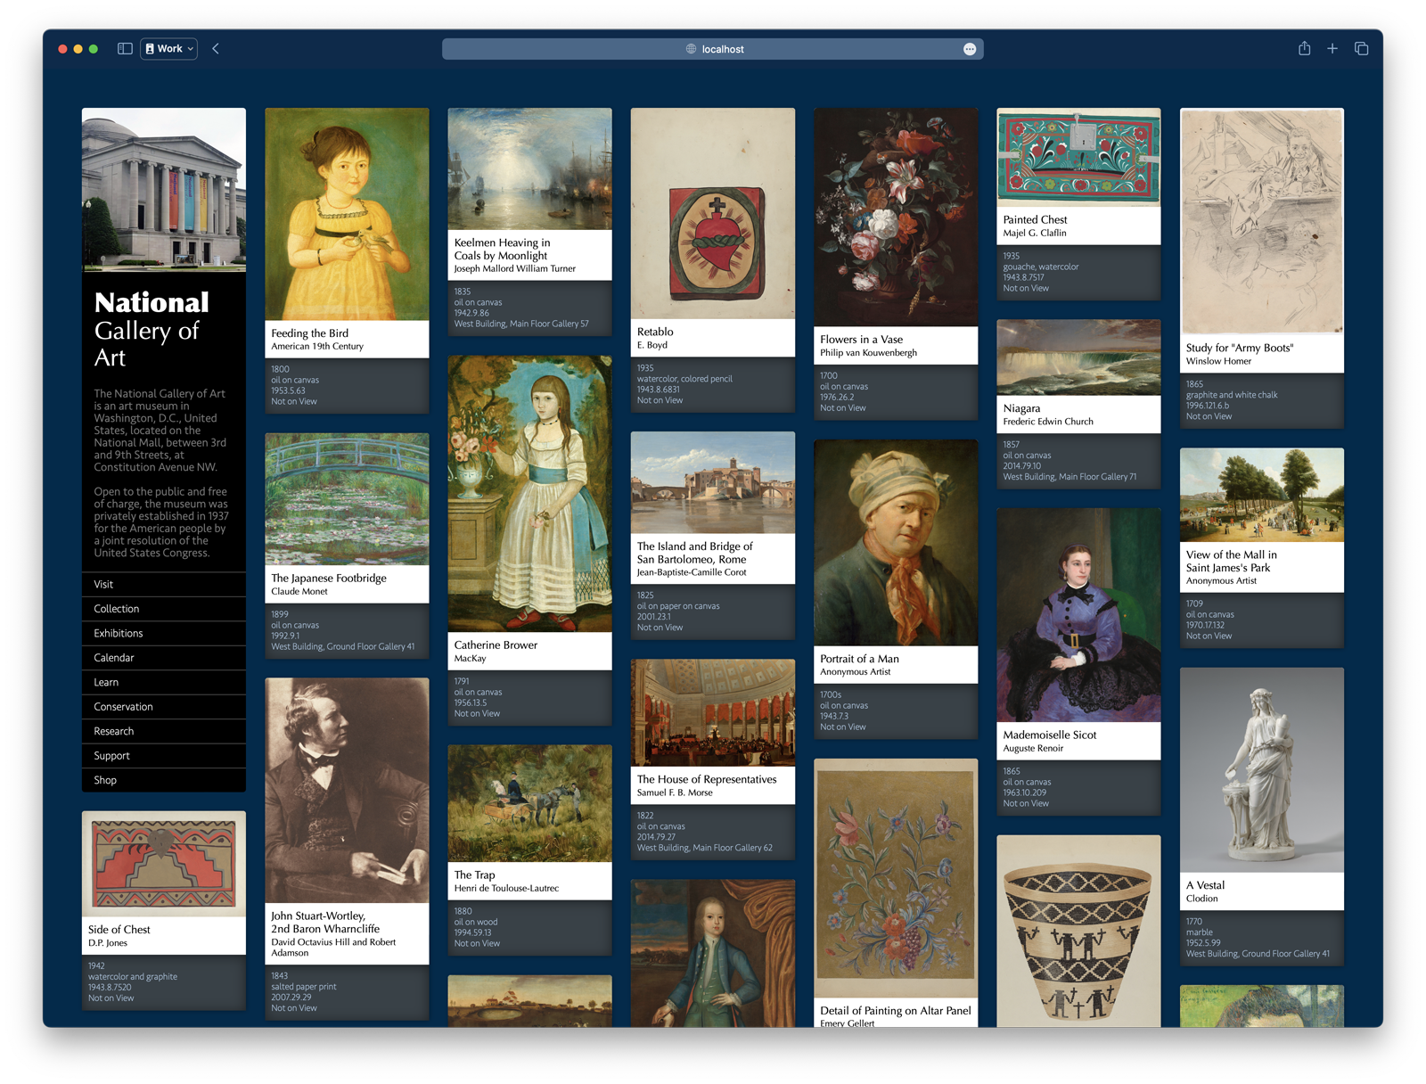Open the Conservation menu item
The height and width of the screenshot is (1084, 1426).
tap(164, 707)
